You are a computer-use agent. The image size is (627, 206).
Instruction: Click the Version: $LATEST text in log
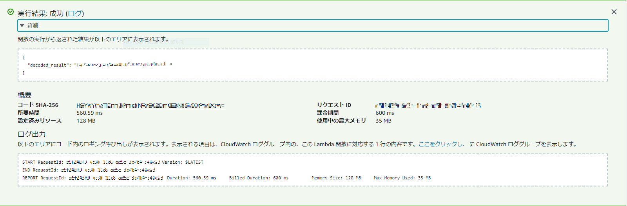tap(183, 162)
